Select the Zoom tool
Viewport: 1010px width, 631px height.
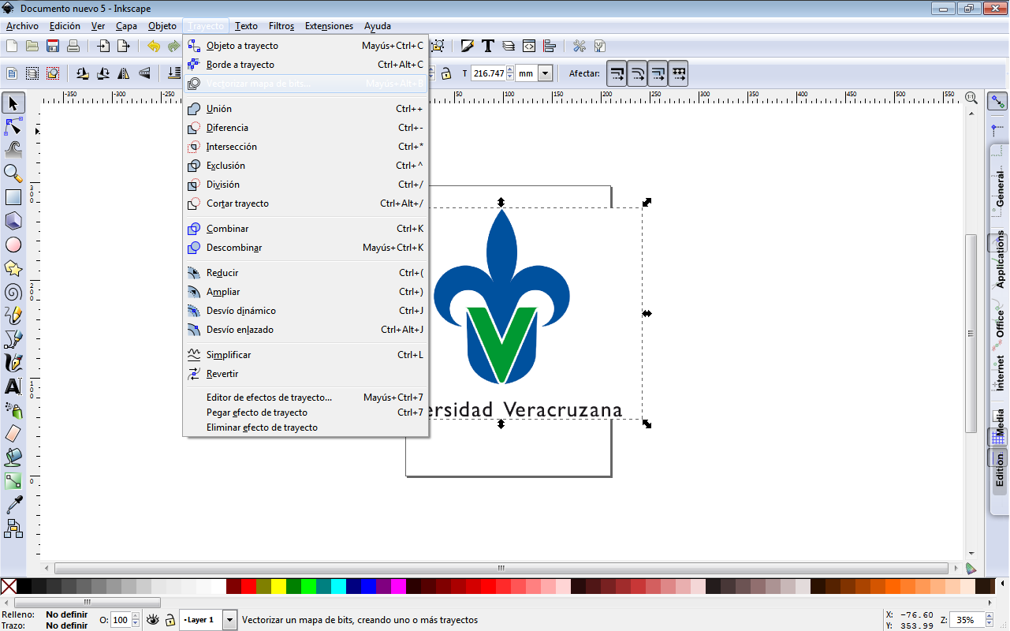coord(13,172)
